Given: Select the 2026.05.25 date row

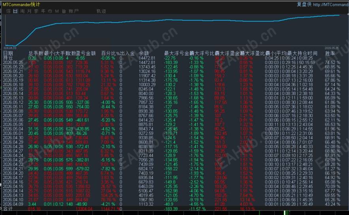Looking at the screenshot, I should point(13,62).
